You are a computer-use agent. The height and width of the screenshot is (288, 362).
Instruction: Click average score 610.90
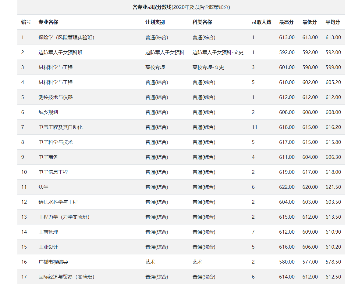[333, 232]
